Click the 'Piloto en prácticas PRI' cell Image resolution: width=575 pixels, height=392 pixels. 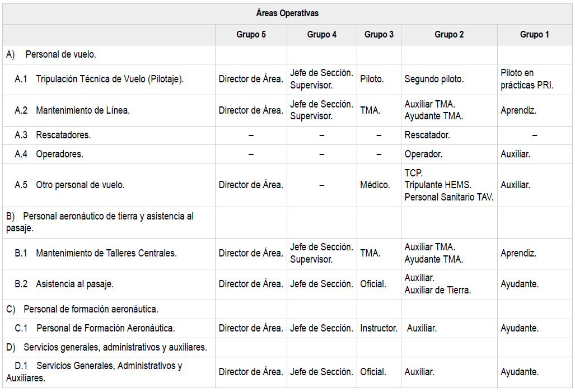pyautogui.click(x=526, y=80)
